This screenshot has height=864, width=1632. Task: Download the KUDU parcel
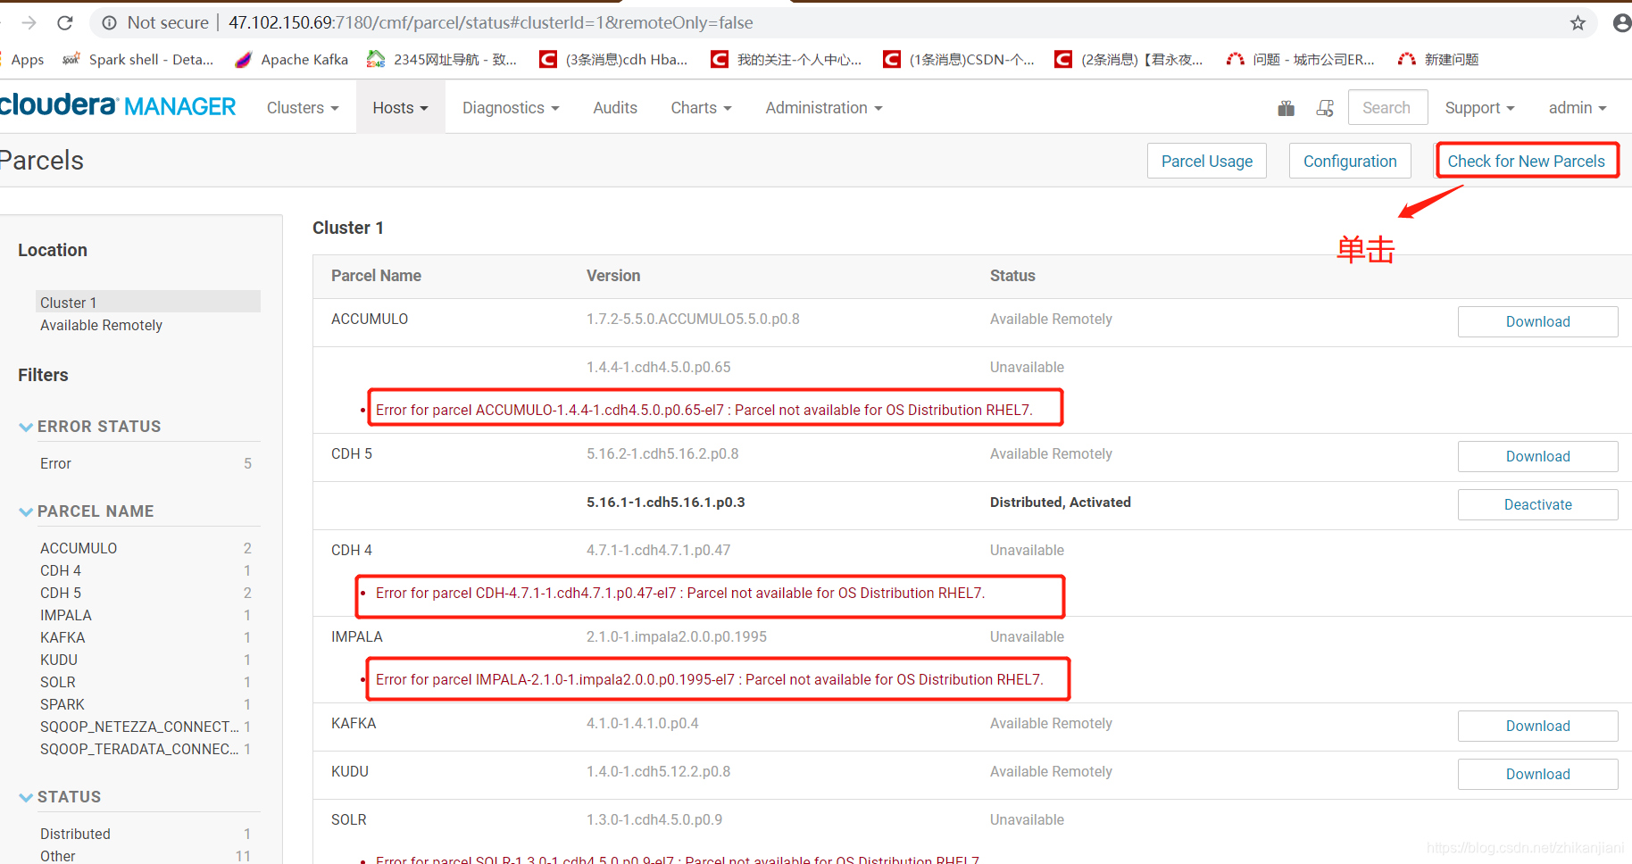pyautogui.click(x=1537, y=774)
